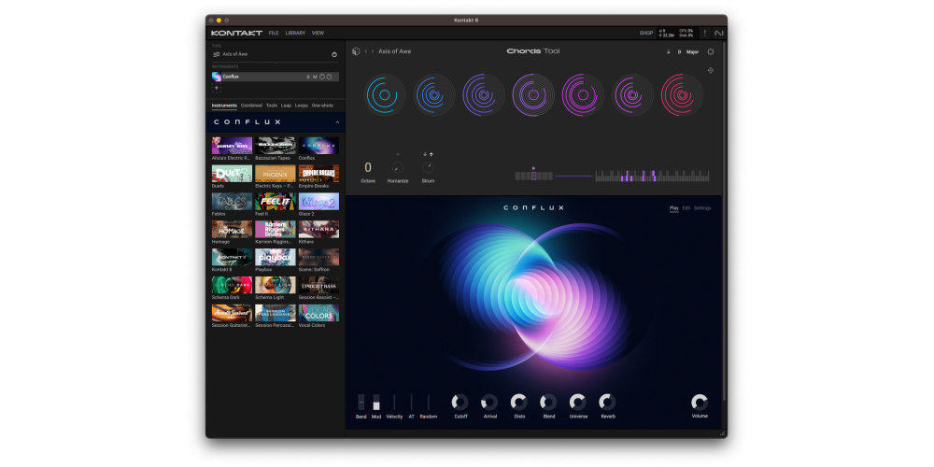Open Duets library thumbnail
The height and width of the screenshot is (467, 934).
point(232,174)
